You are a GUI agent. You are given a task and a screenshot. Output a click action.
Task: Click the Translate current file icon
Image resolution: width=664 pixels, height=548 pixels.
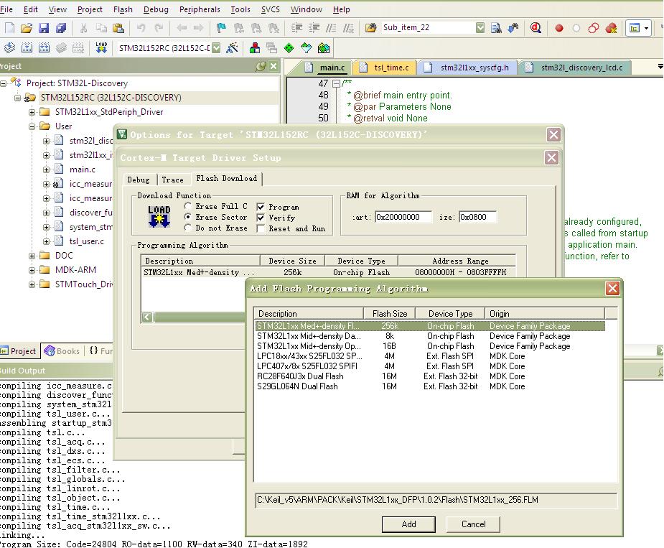(9, 48)
